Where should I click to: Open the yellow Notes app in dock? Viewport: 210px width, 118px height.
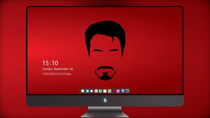point(105,91)
